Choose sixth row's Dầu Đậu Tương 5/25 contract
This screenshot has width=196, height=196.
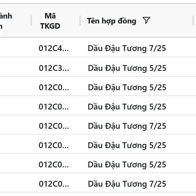tap(127, 145)
